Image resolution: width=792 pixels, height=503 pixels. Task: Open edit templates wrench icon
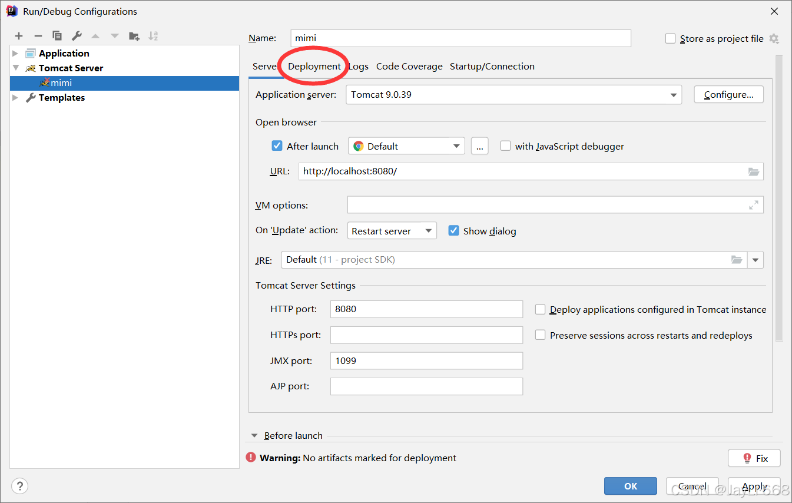(76, 36)
